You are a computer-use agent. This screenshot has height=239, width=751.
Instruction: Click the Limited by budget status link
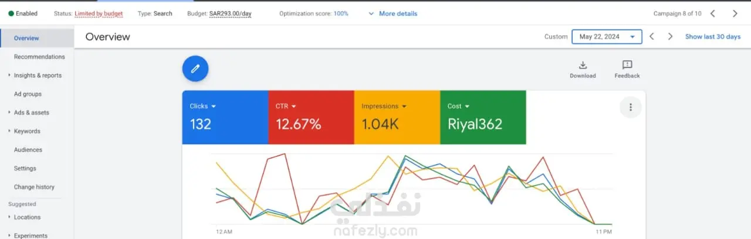tap(99, 13)
